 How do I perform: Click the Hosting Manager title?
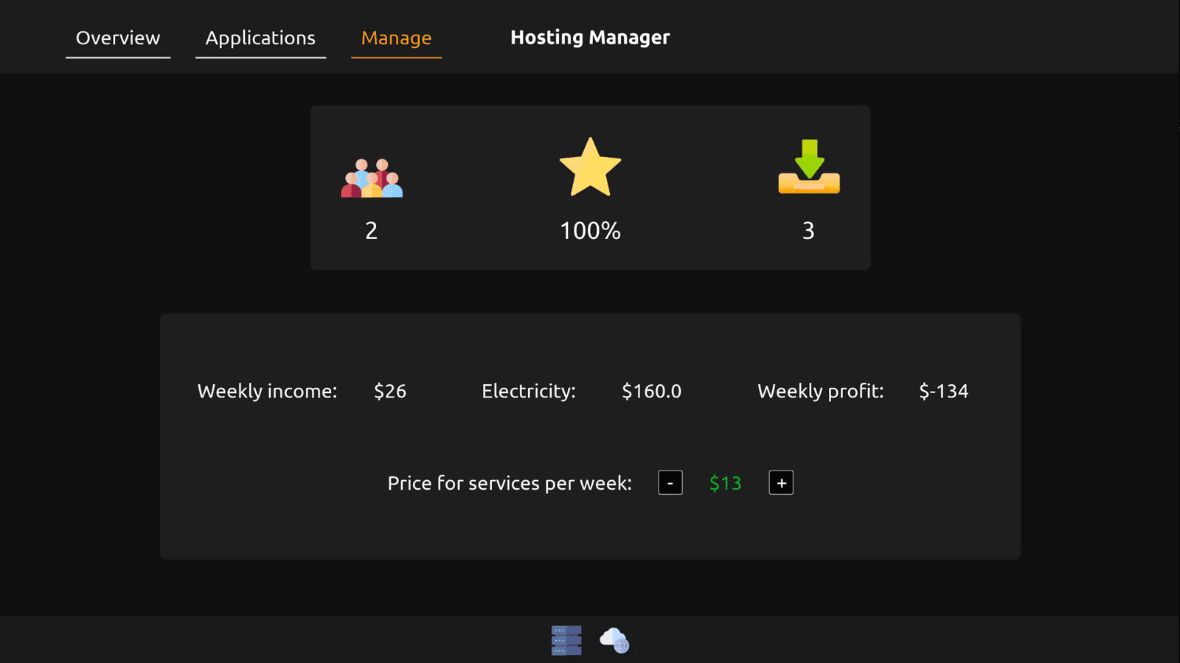click(x=590, y=38)
